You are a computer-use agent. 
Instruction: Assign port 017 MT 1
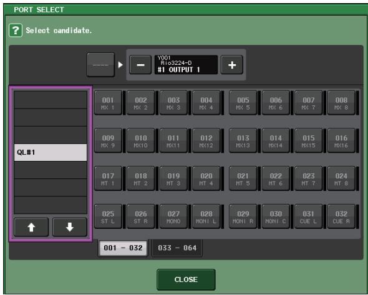108,178
